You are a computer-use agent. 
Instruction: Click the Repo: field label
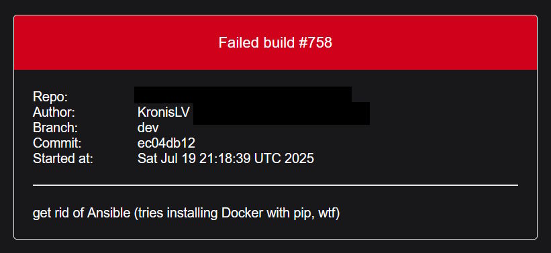pos(50,97)
